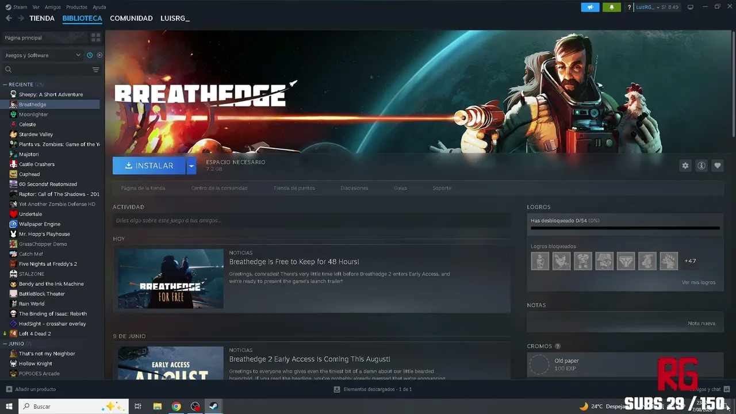Click the Windows taskbar Buscar search box
The width and height of the screenshot is (736, 414).
[x=74, y=407]
